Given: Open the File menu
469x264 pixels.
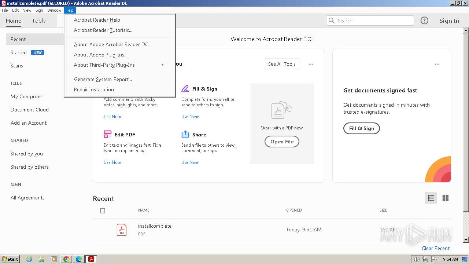Looking at the screenshot, I should point(5,10).
